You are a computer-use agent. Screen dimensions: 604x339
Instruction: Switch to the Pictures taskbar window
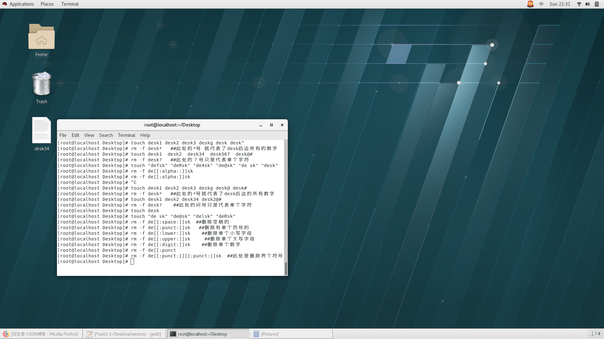[292, 334]
